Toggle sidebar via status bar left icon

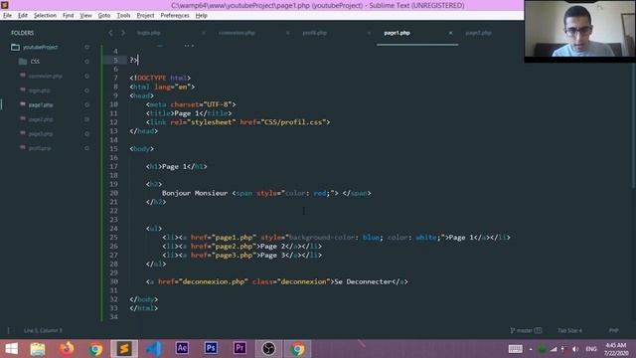coord(9,330)
